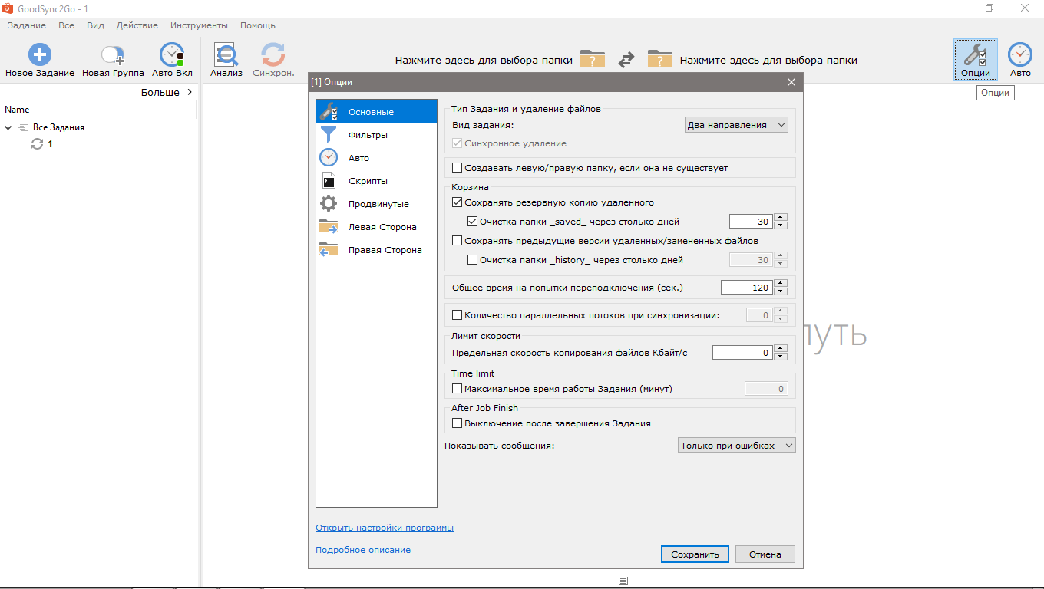Uncheck Сохранять резервную копию удаленного

pos(458,202)
